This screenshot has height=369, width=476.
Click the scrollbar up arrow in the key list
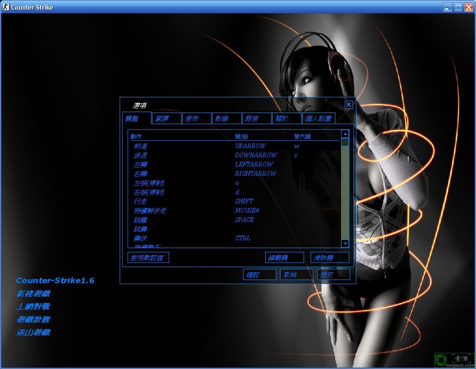[345, 134]
